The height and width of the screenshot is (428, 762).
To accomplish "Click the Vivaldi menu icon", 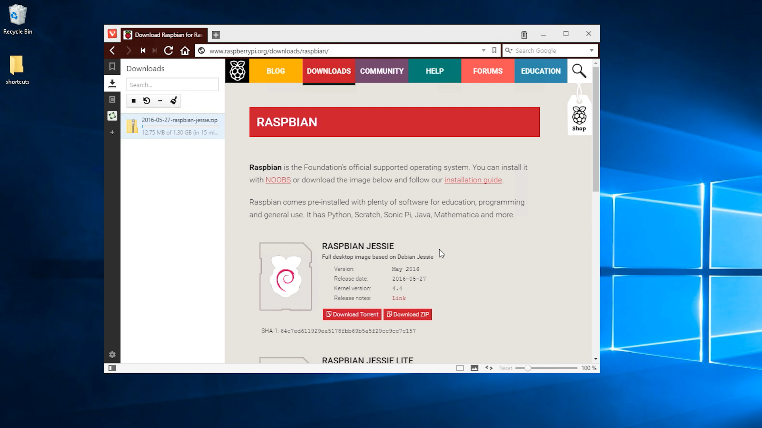I will point(112,34).
